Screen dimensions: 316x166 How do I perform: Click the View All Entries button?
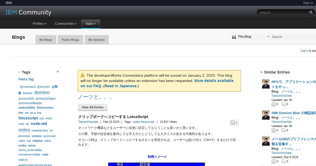point(93,107)
